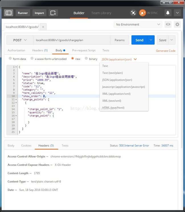Choose HTML (text/html) option
Screen dimensions: 185x212
[x=124, y=108]
